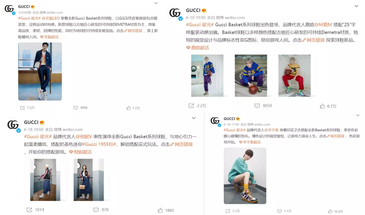Open comments on the post with 4006 comments
Image resolution: width=365 pixels, height=215 pixels.
tap(76, 108)
